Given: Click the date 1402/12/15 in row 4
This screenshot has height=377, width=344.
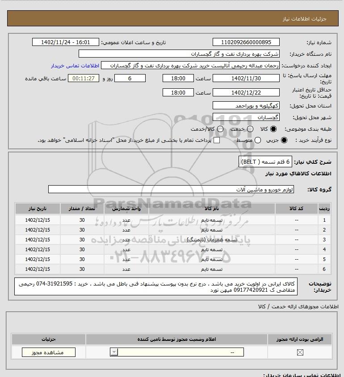Looking at the screenshot, I should click(x=38, y=249).
